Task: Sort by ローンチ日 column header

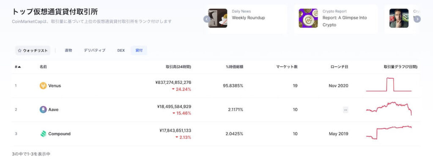Action: point(340,67)
